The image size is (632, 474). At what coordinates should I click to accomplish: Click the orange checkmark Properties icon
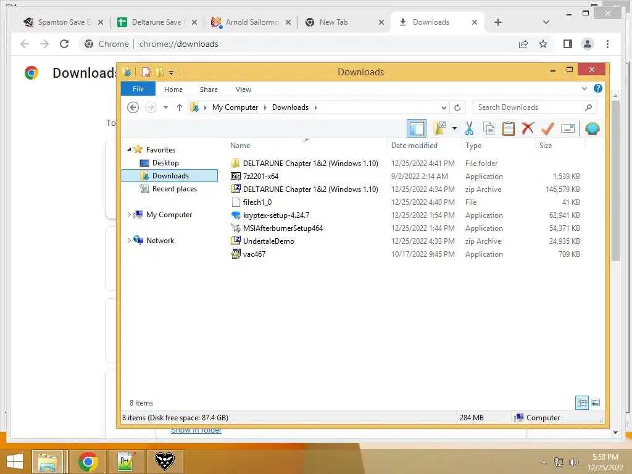[547, 128]
